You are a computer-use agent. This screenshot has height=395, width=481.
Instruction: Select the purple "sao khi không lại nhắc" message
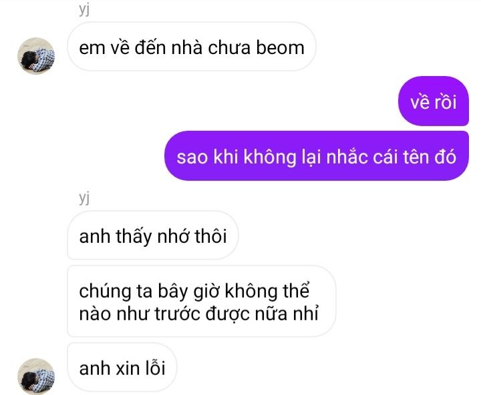317,155
